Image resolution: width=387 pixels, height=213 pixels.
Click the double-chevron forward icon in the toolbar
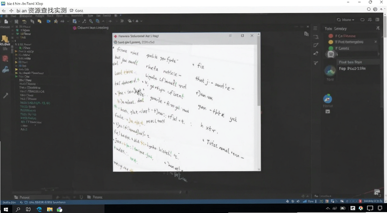(x=122, y=21)
